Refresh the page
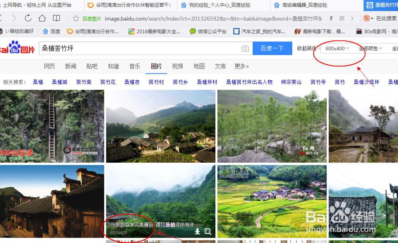 (x=27, y=18)
